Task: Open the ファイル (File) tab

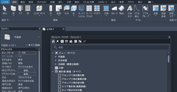Action: pos(5,2)
